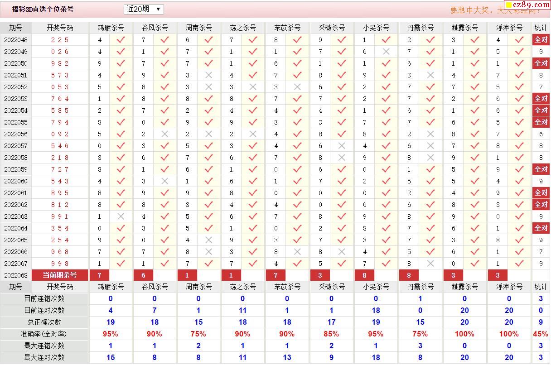
Task: Click 最大连对次数 value 13 under 芣苡杀号
Action: coord(287,358)
